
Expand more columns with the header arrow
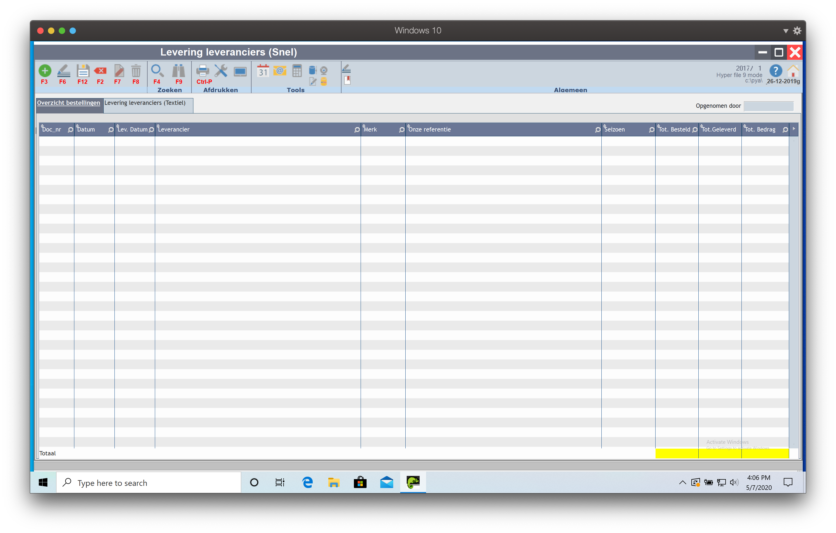pos(794,129)
